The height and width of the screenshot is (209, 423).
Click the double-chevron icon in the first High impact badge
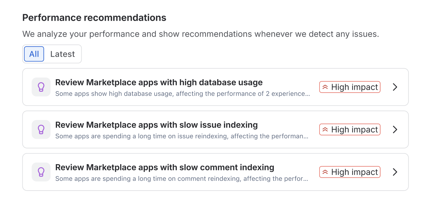click(x=325, y=87)
